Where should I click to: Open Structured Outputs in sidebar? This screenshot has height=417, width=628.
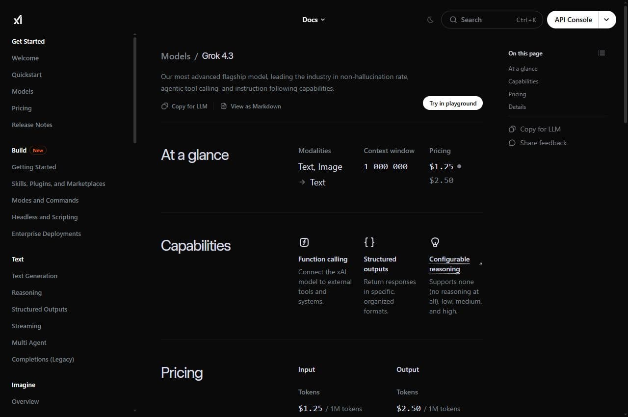point(39,309)
